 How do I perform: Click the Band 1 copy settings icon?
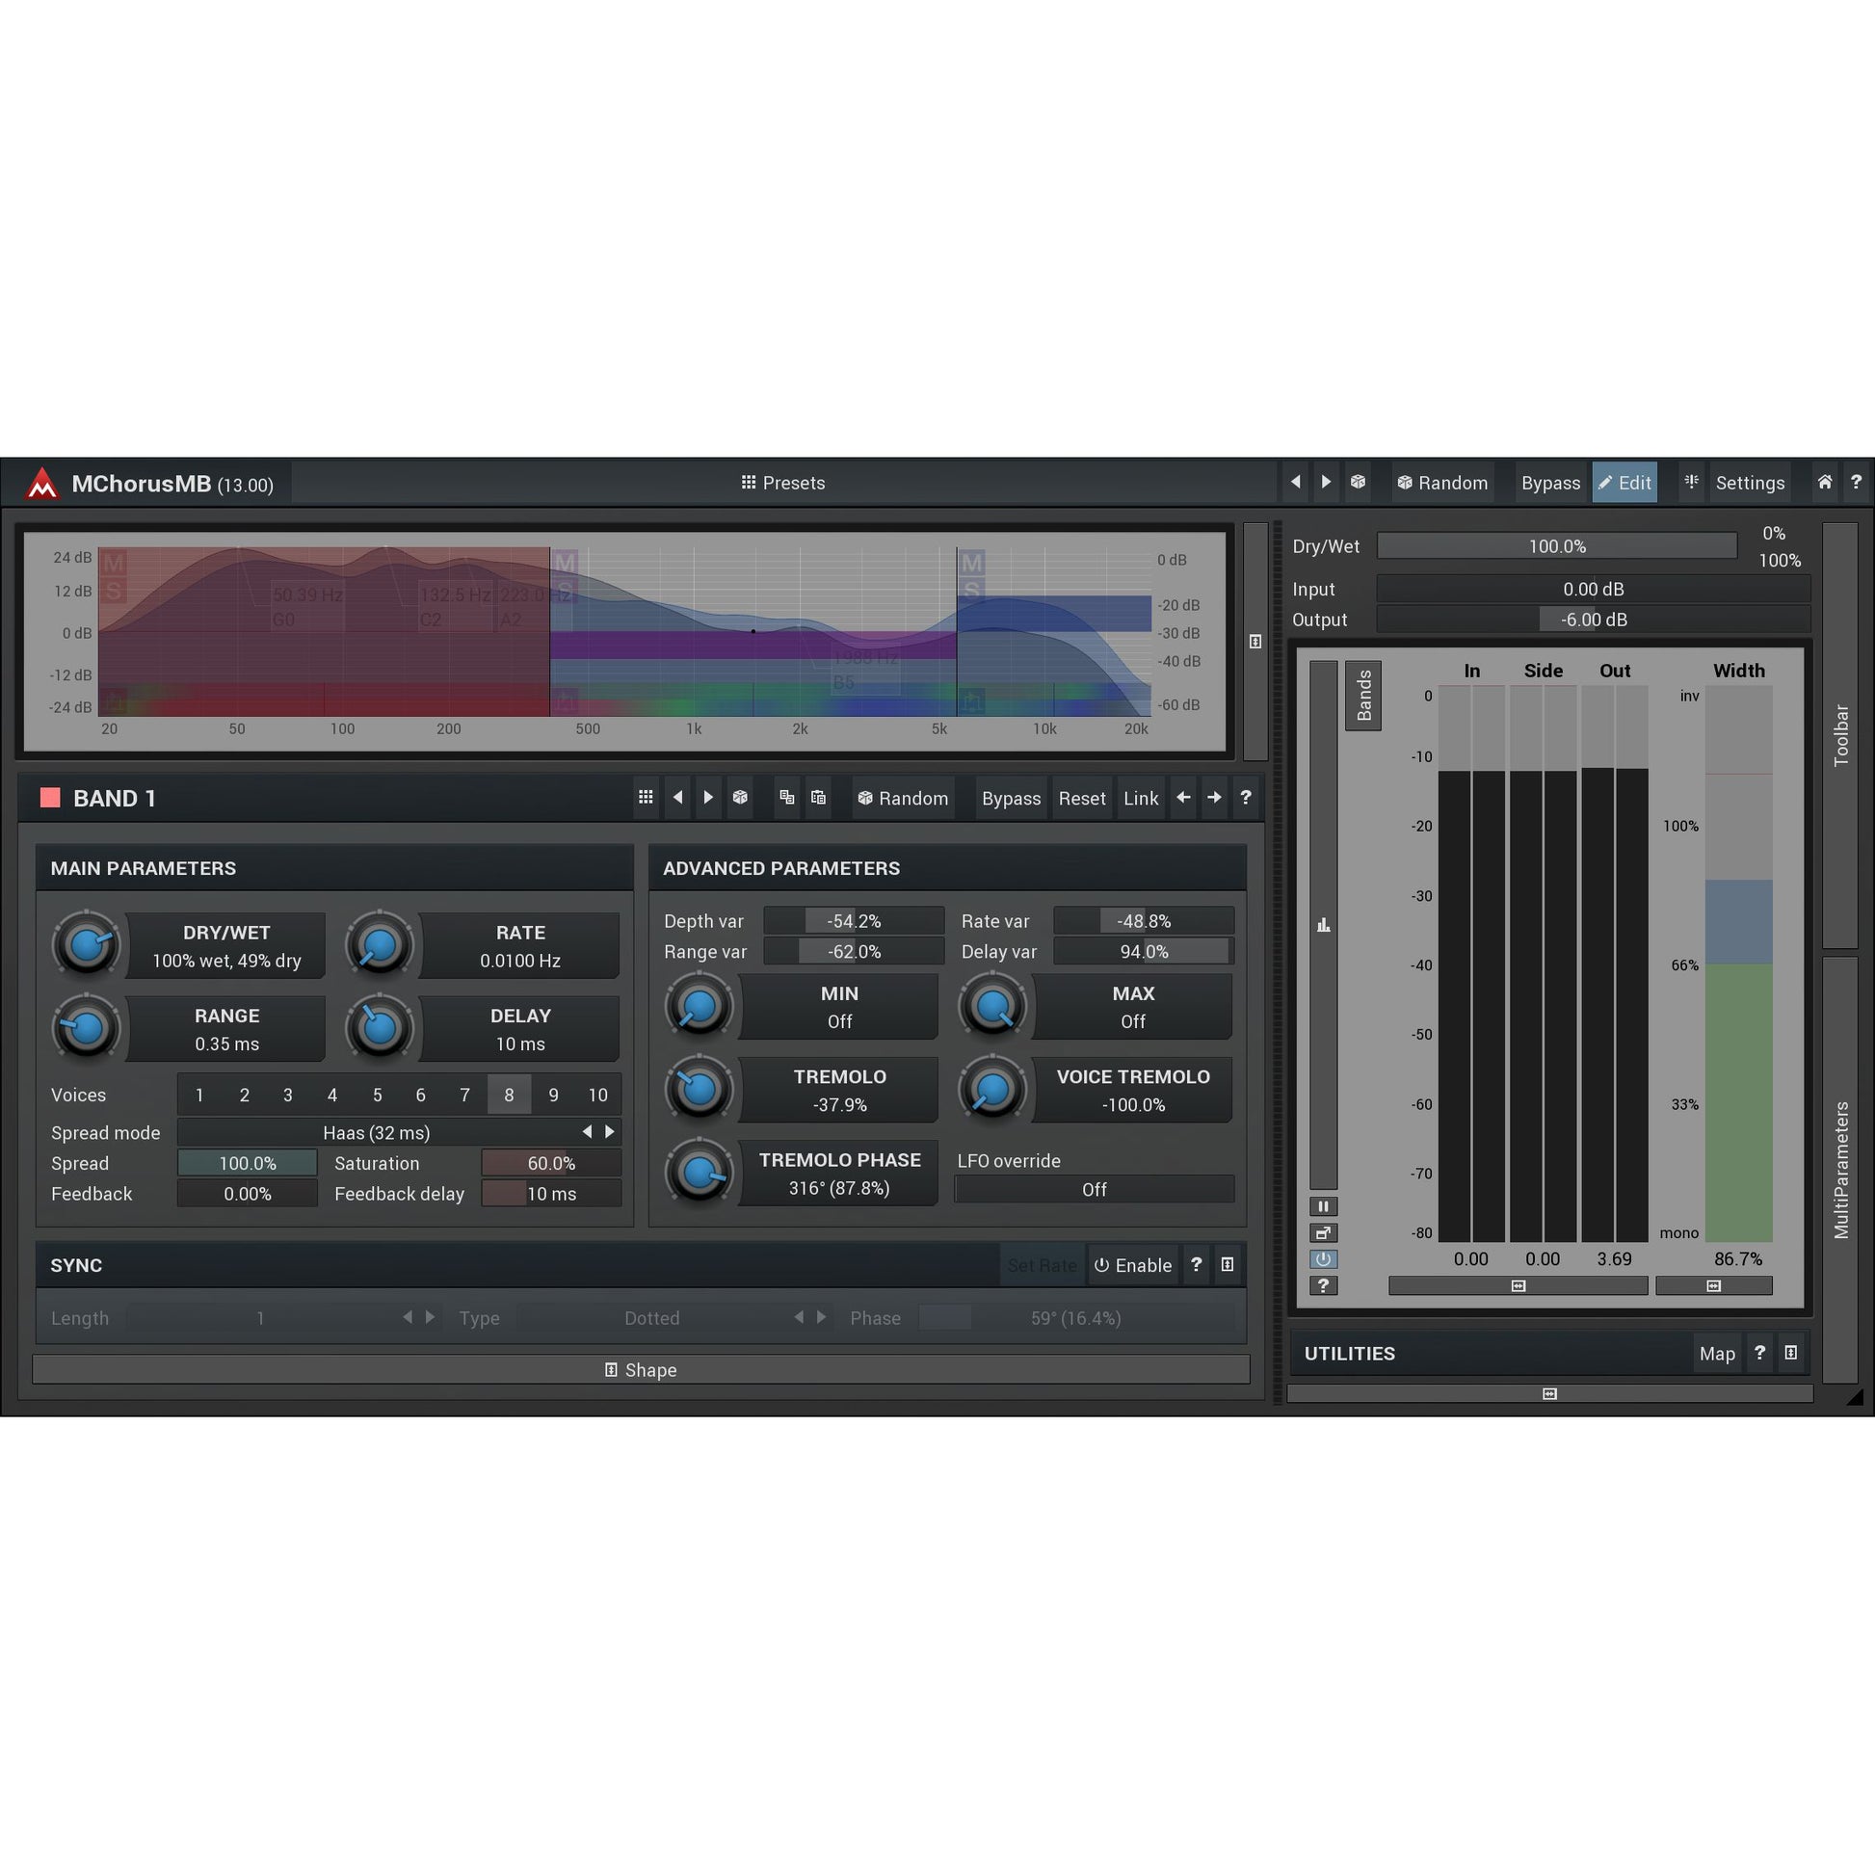coord(786,798)
